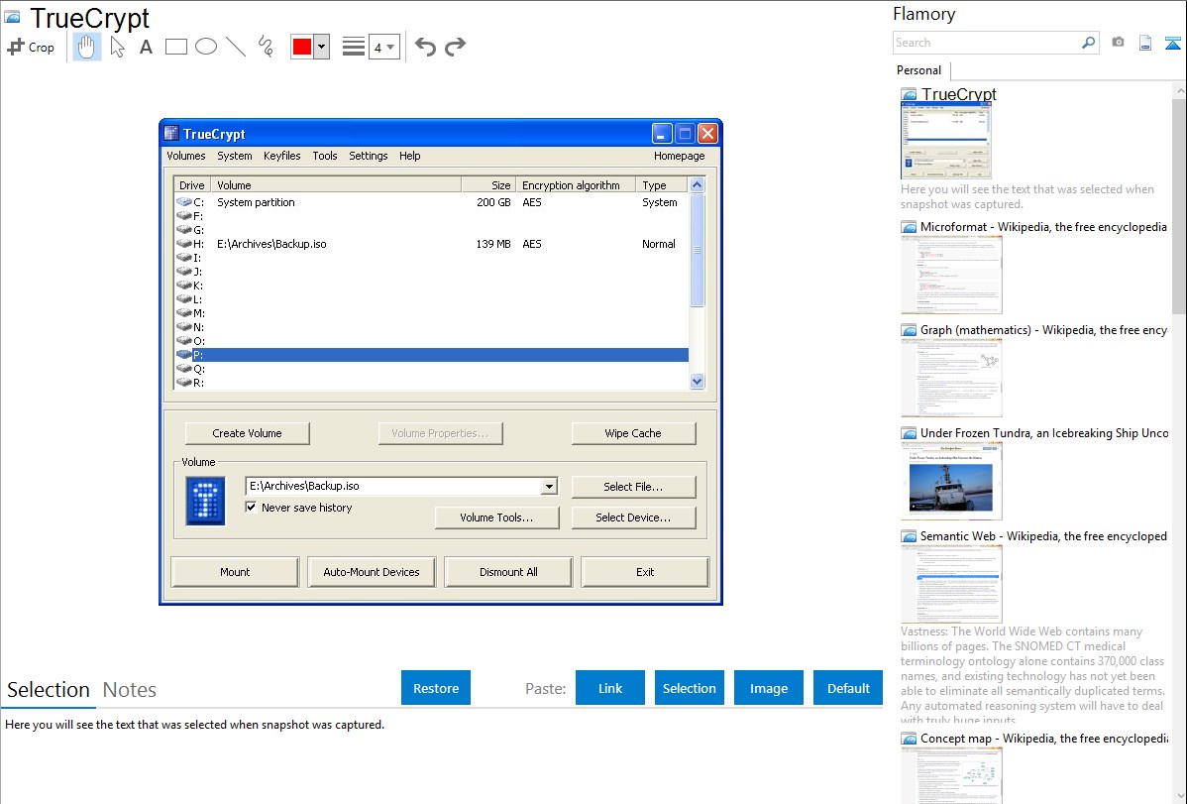Open Under Frozen Tundra snapshot thumbnail
The image size is (1187, 804).
(x=951, y=481)
